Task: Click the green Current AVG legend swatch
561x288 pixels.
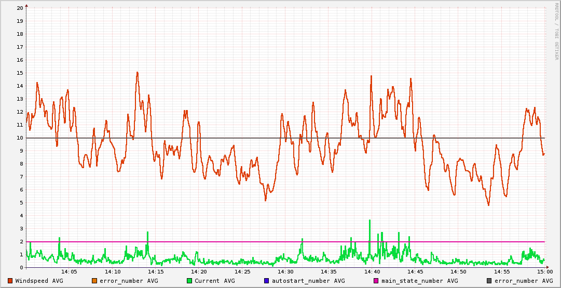Action: coord(189,281)
